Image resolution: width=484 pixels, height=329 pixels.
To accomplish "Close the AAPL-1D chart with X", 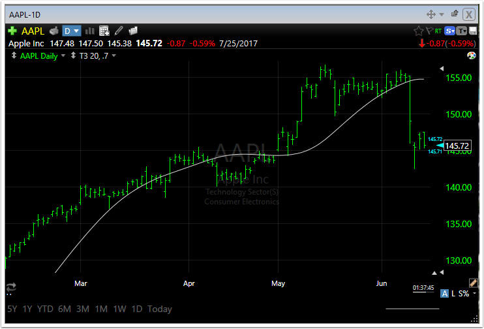I will tap(469, 14).
